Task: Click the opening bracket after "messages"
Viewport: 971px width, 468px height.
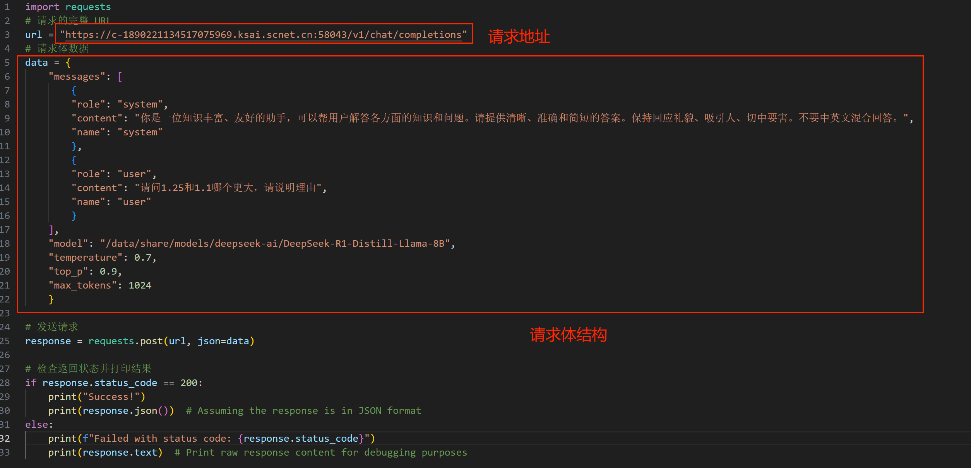Action: coord(120,77)
